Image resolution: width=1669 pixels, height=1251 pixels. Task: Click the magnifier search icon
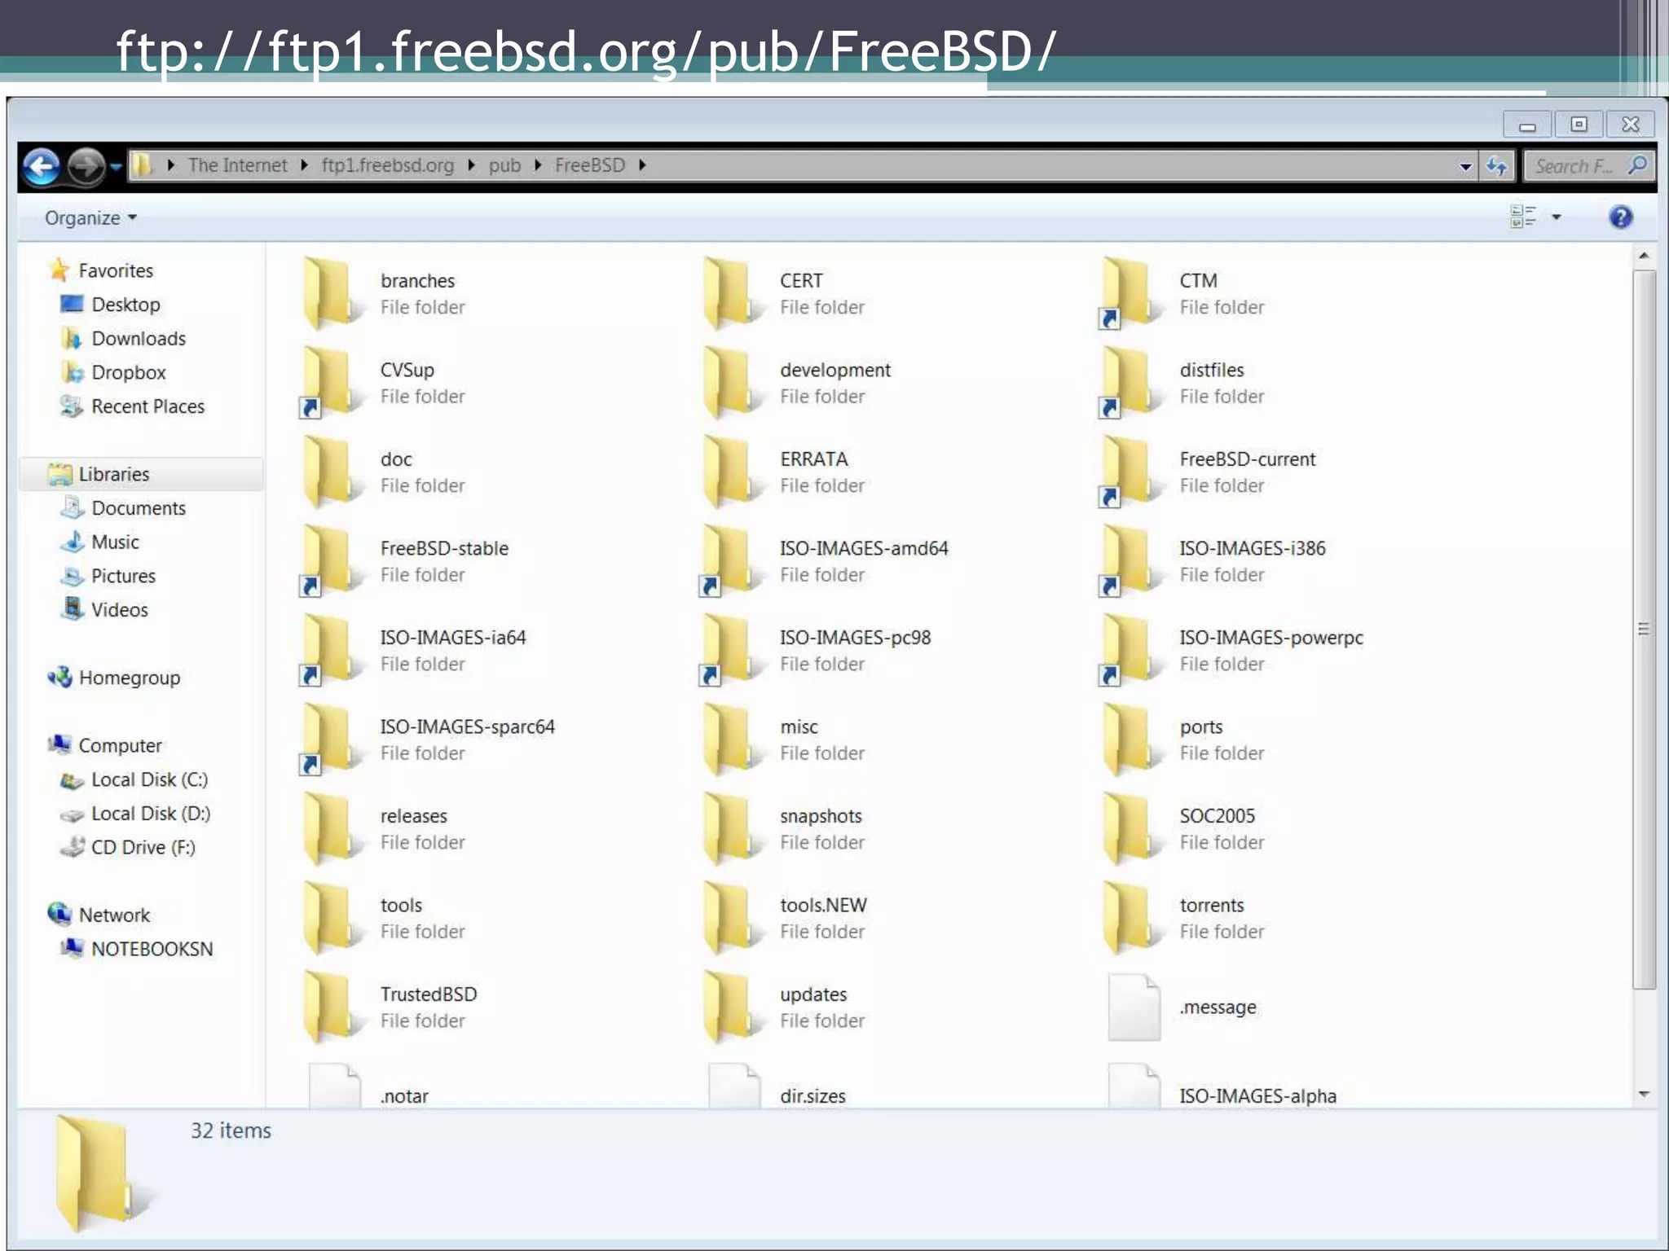click(1638, 165)
